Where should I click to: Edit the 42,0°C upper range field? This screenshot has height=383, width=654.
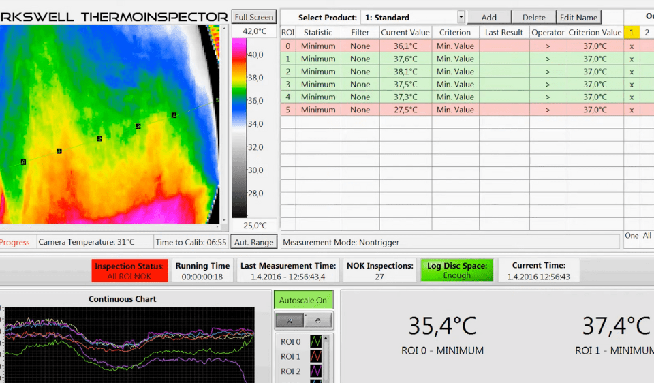[254, 31]
